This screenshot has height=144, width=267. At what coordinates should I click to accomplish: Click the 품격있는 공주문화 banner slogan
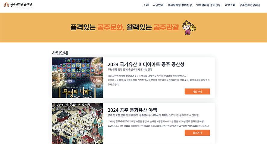point(125,27)
